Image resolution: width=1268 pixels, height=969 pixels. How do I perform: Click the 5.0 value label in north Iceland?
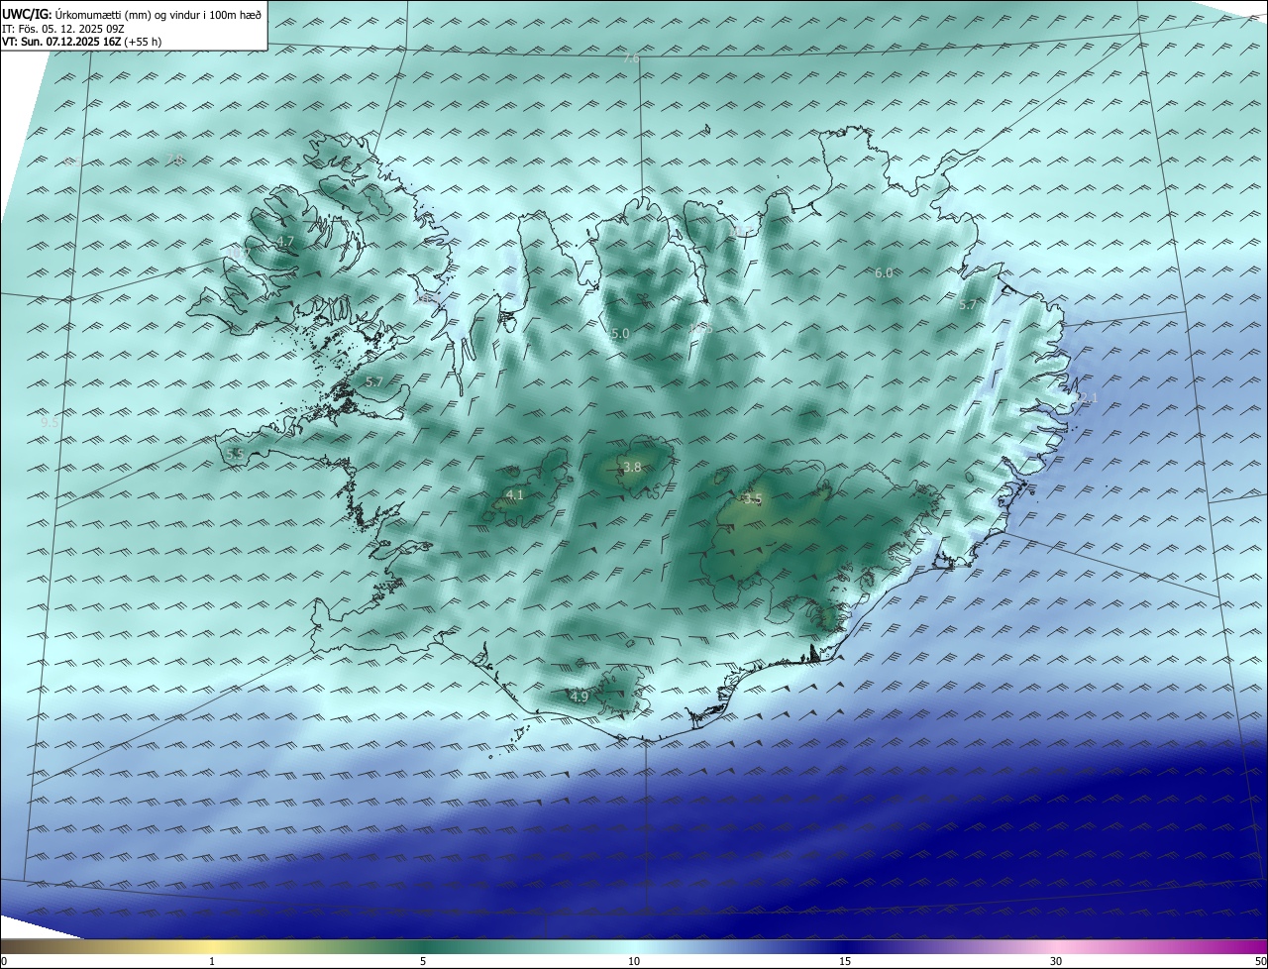[x=620, y=334]
